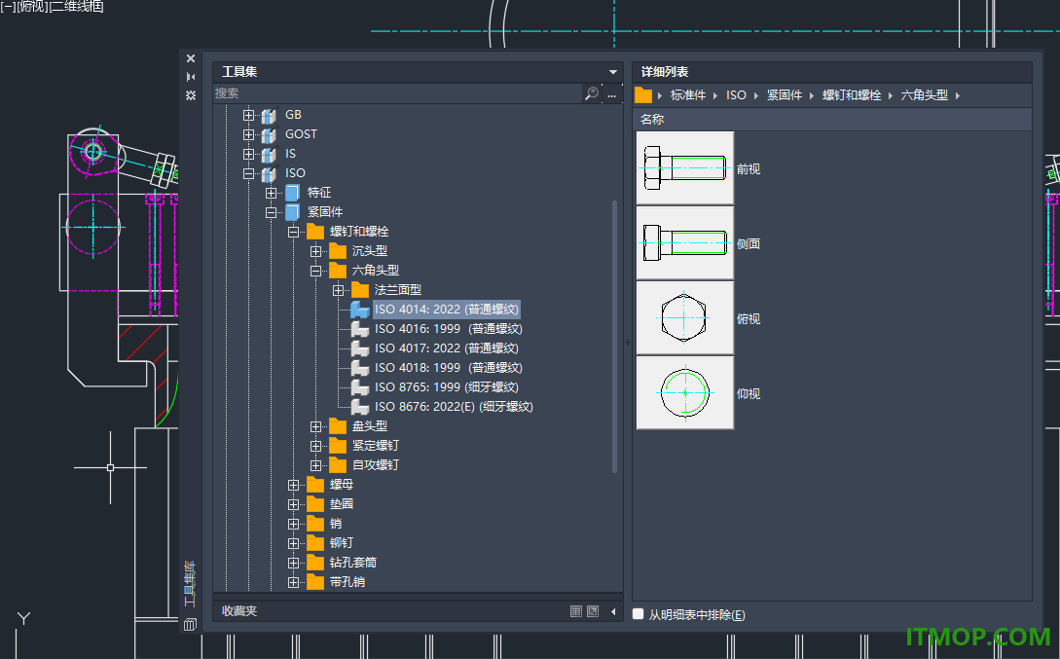Click the tree panel vertical scrollbar
This screenshot has width=1060, height=659.
coord(614,337)
